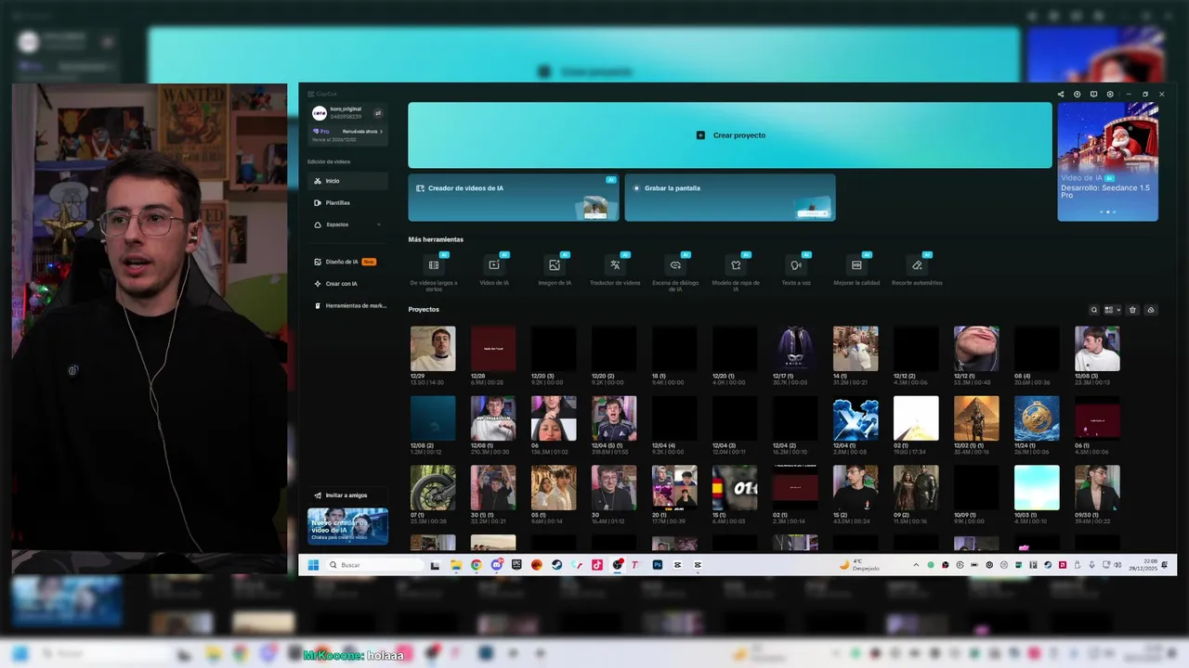This screenshot has height=668, width=1189.
Task: Click the 'Creador de videos de IA' card
Action: pos(514,198)
